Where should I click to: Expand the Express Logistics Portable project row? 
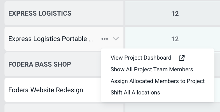pyautogui.click(x=116, y=39)
